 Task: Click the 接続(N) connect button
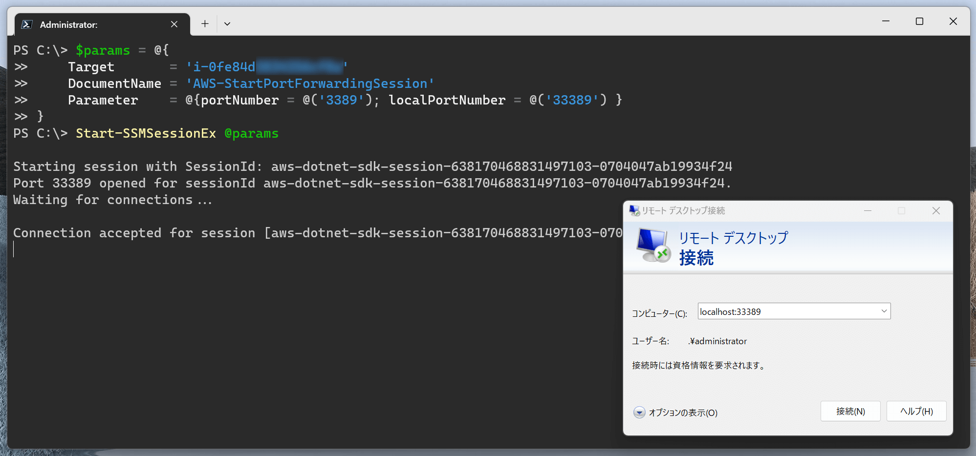pyautogui.click(x=850, y=411)
